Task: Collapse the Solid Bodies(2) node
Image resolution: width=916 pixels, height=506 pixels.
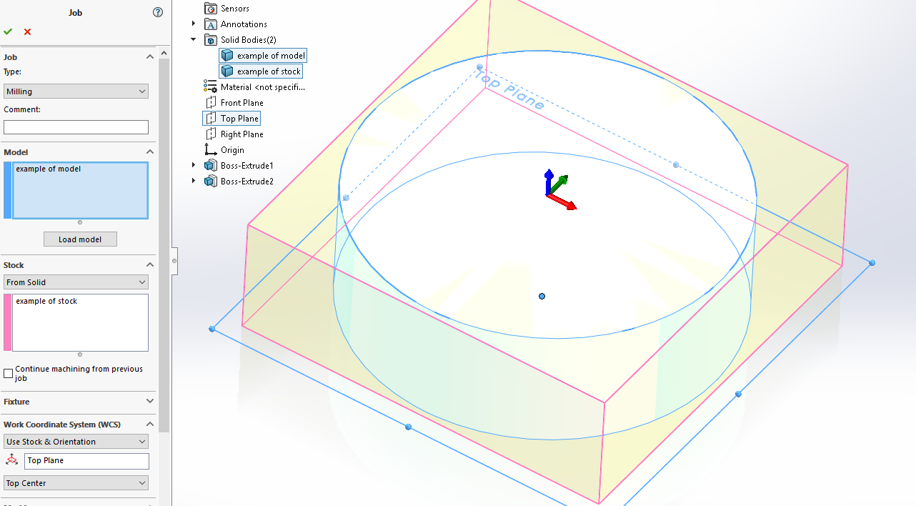Action: (x=193, y=39)
